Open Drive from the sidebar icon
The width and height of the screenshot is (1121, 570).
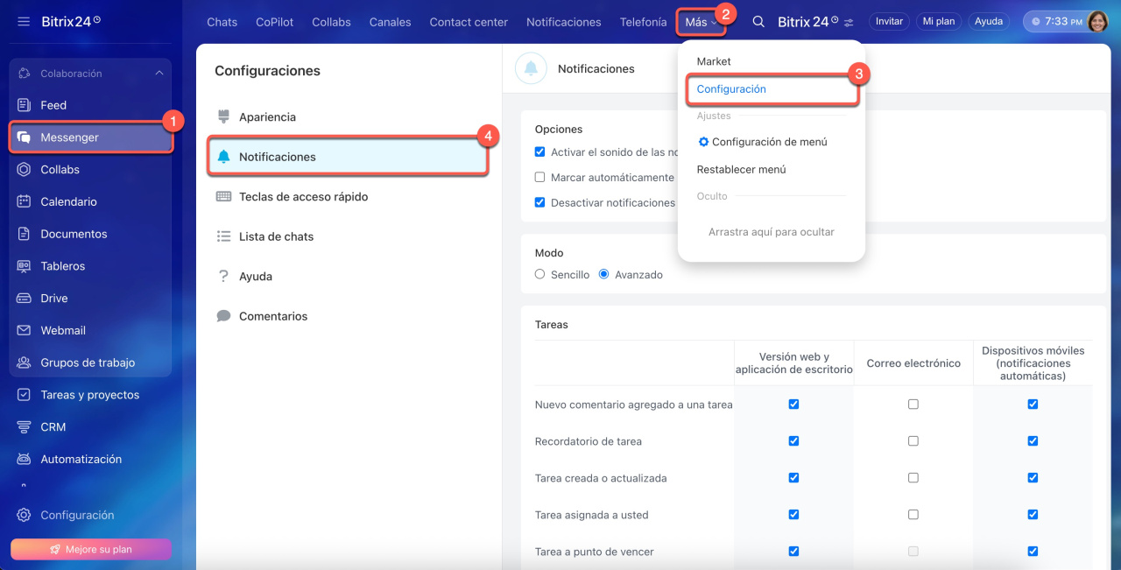point(24,299)
